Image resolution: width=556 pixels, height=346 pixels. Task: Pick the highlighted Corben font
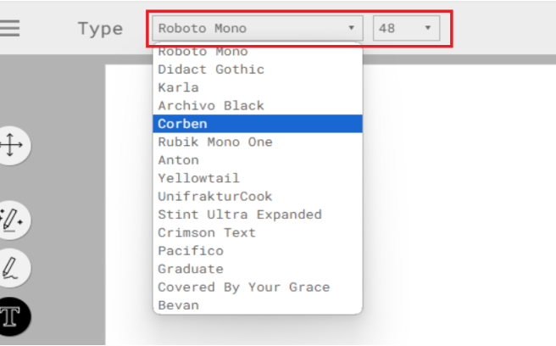coord(182,124)
